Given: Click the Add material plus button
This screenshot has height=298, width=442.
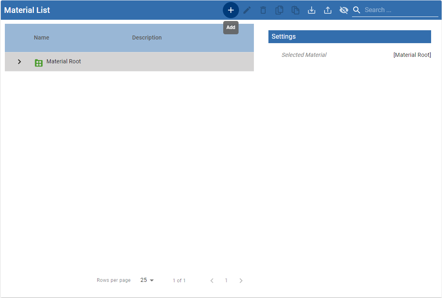Looking at the screenshot, I should 231,10.
